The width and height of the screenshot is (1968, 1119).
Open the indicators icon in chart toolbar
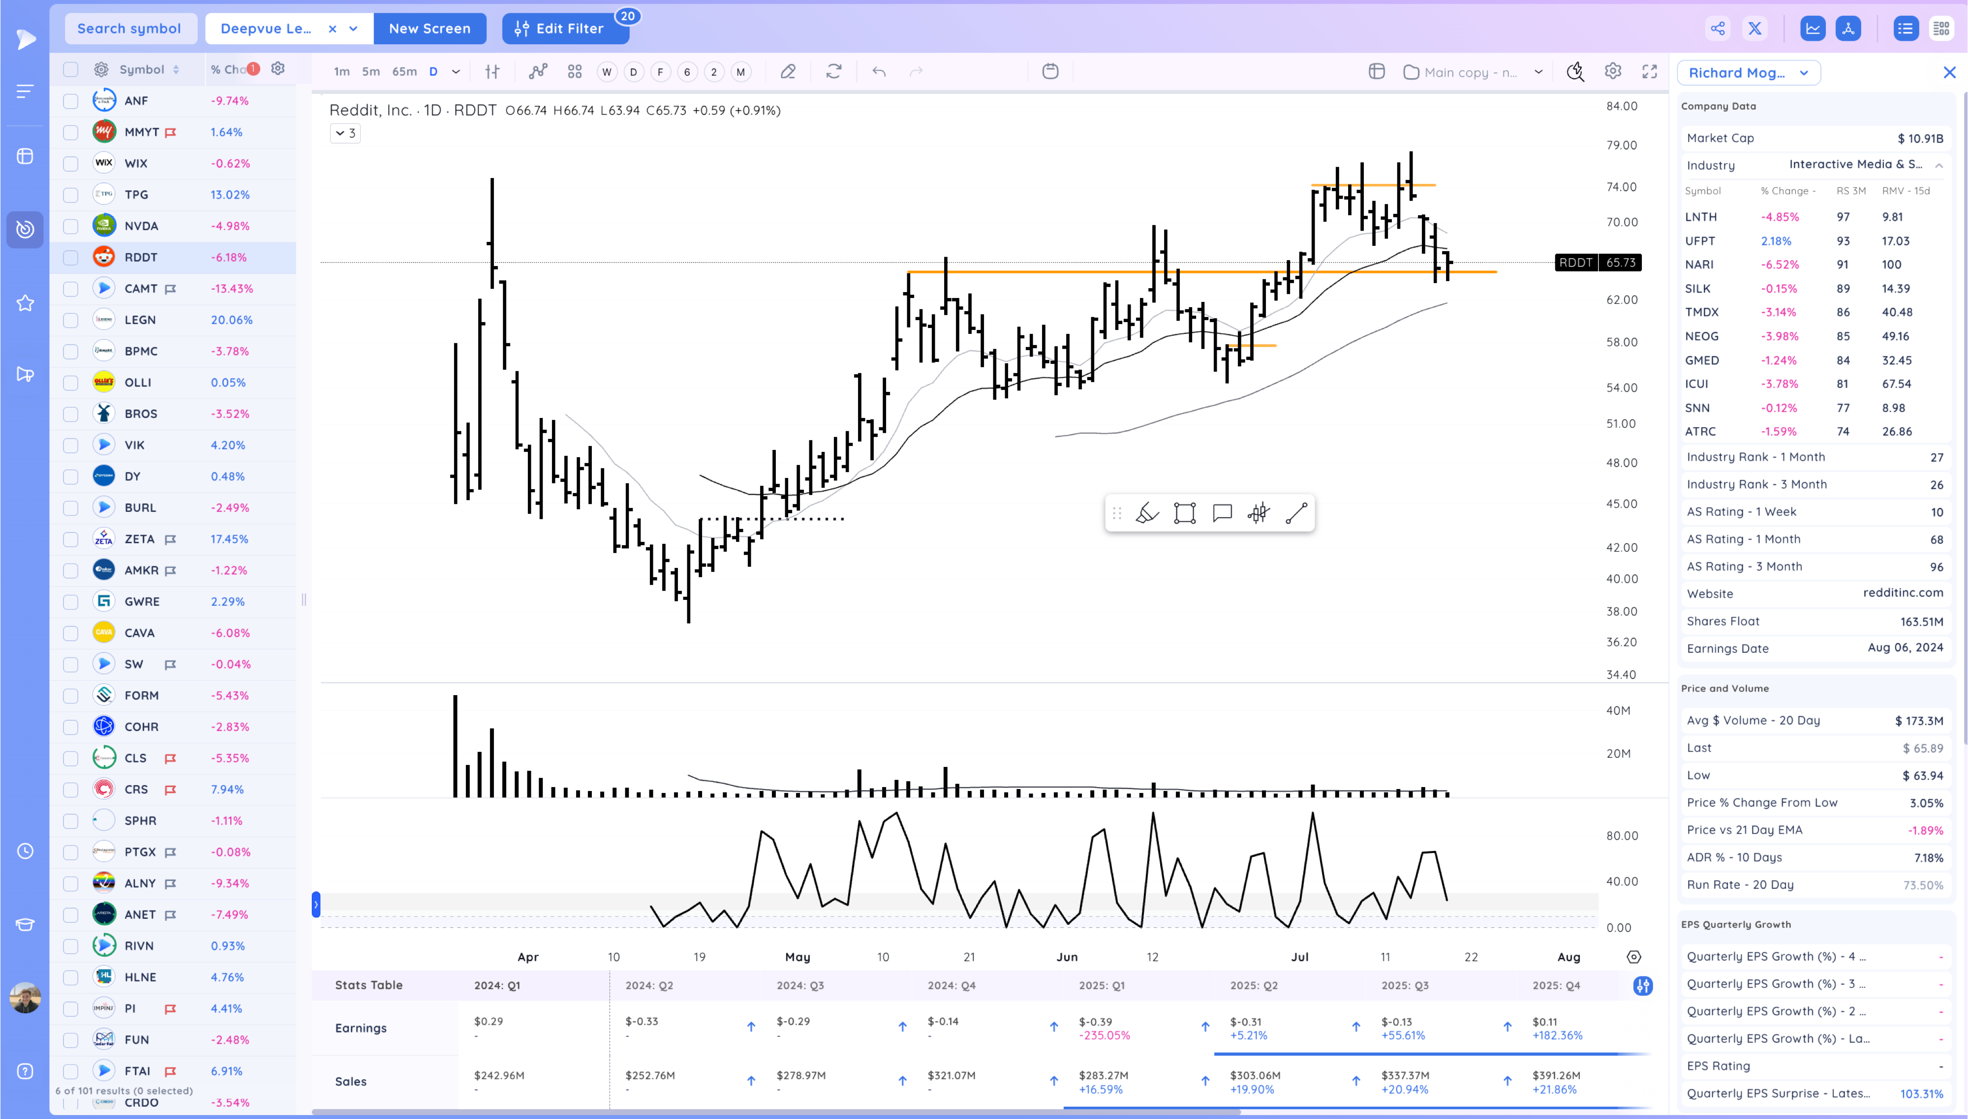[538, 71]
